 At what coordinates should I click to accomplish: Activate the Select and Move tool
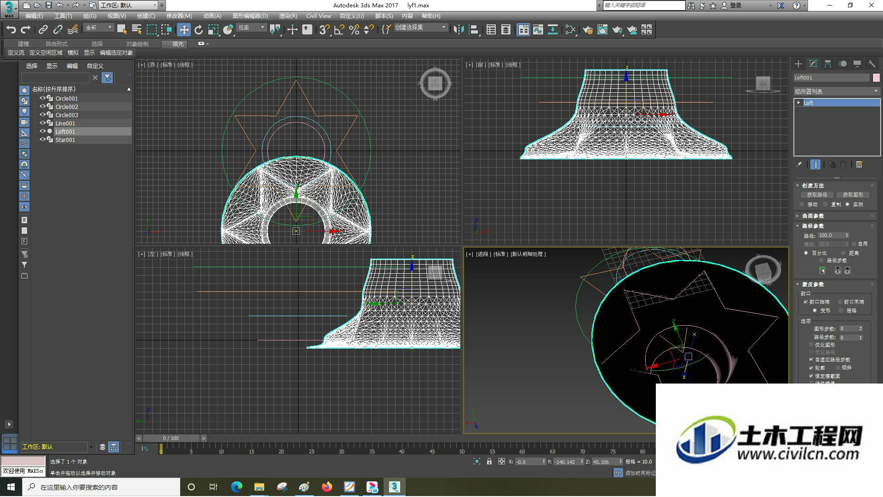(183, 30)
